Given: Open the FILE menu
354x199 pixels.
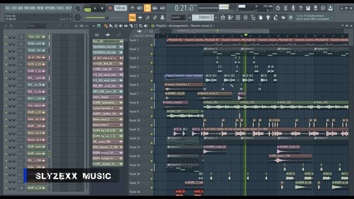Looking at the screenshot, I should point(7,8).
